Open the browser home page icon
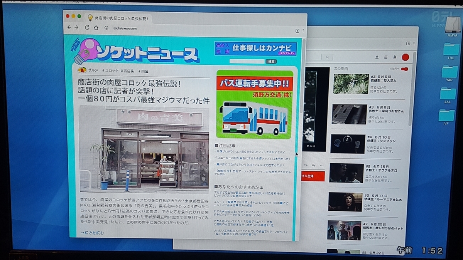Viewport: 463px width, 260px height. [x=96, y=28]
